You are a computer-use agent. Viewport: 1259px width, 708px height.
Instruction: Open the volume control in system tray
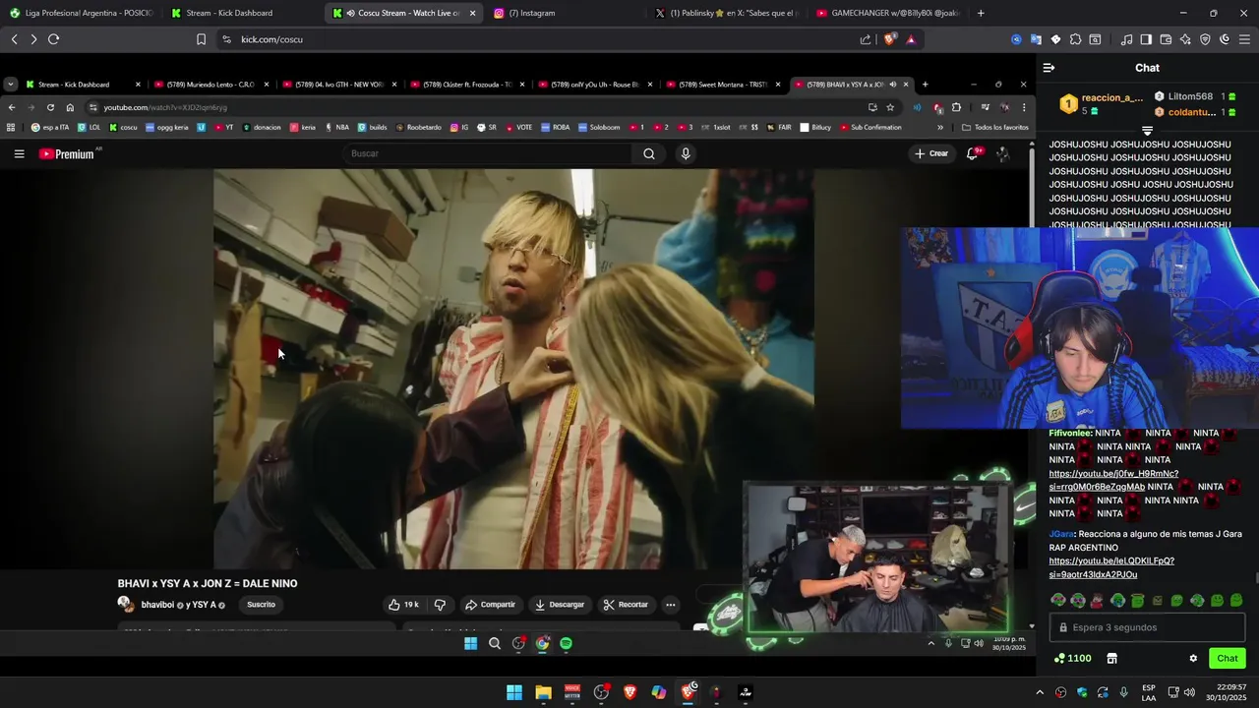[1189, 692]
